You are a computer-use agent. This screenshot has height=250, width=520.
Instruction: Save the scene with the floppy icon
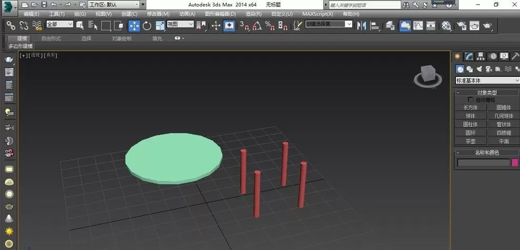pos(44,5)
